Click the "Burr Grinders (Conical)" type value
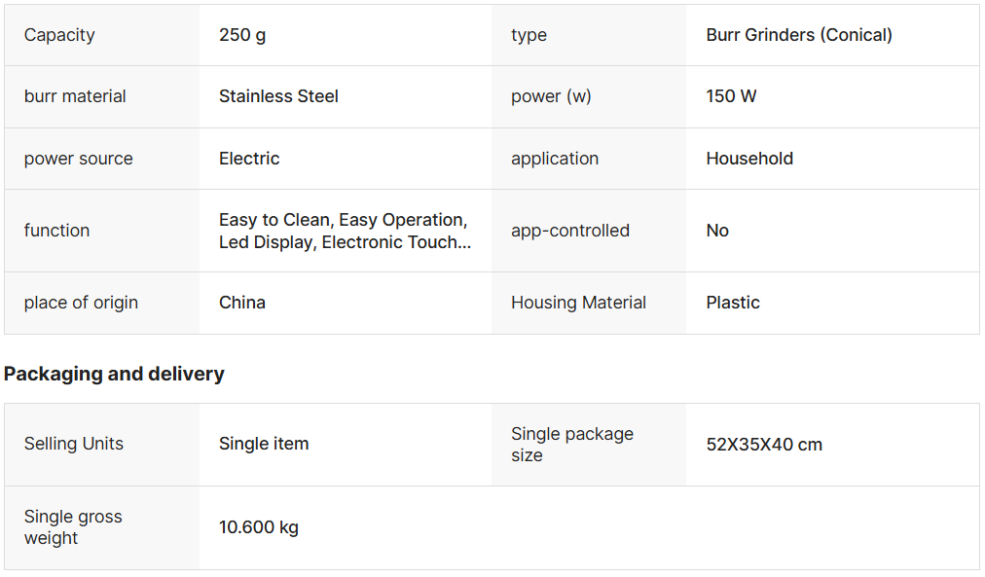Viewport: 985px width, 577px height. pos(799,35)
